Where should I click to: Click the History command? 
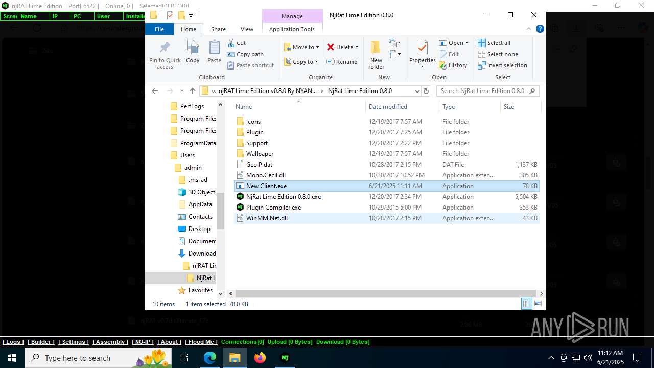453,65
